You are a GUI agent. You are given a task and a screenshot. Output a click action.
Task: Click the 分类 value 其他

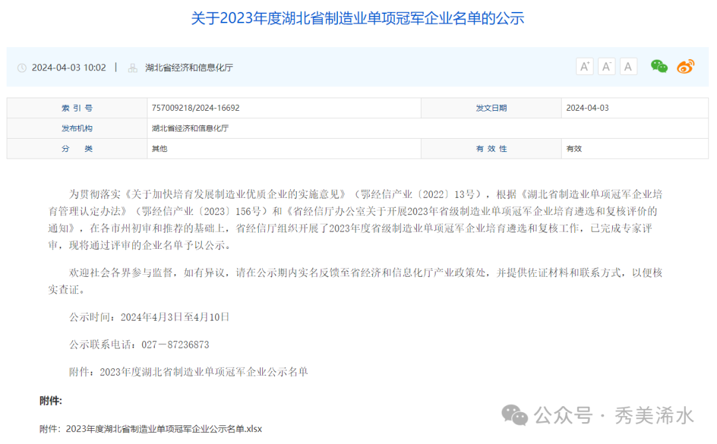pos(159,149)
